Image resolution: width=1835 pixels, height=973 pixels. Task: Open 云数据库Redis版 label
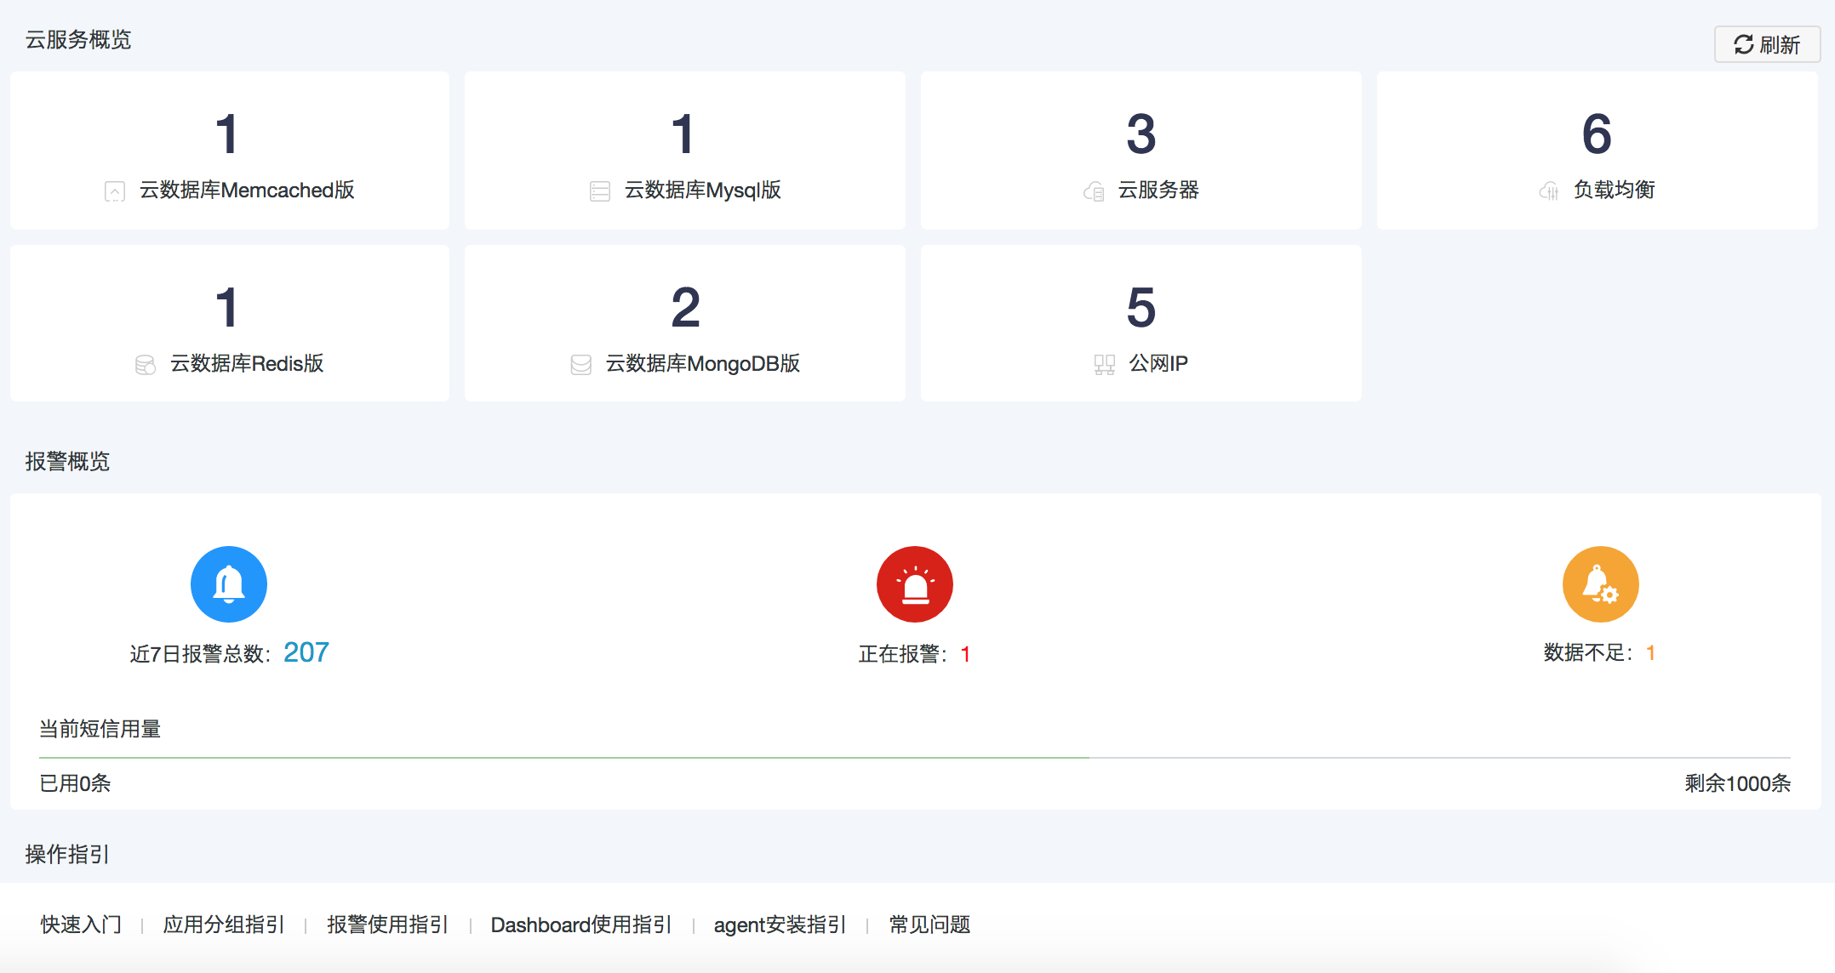coord(247,363)
